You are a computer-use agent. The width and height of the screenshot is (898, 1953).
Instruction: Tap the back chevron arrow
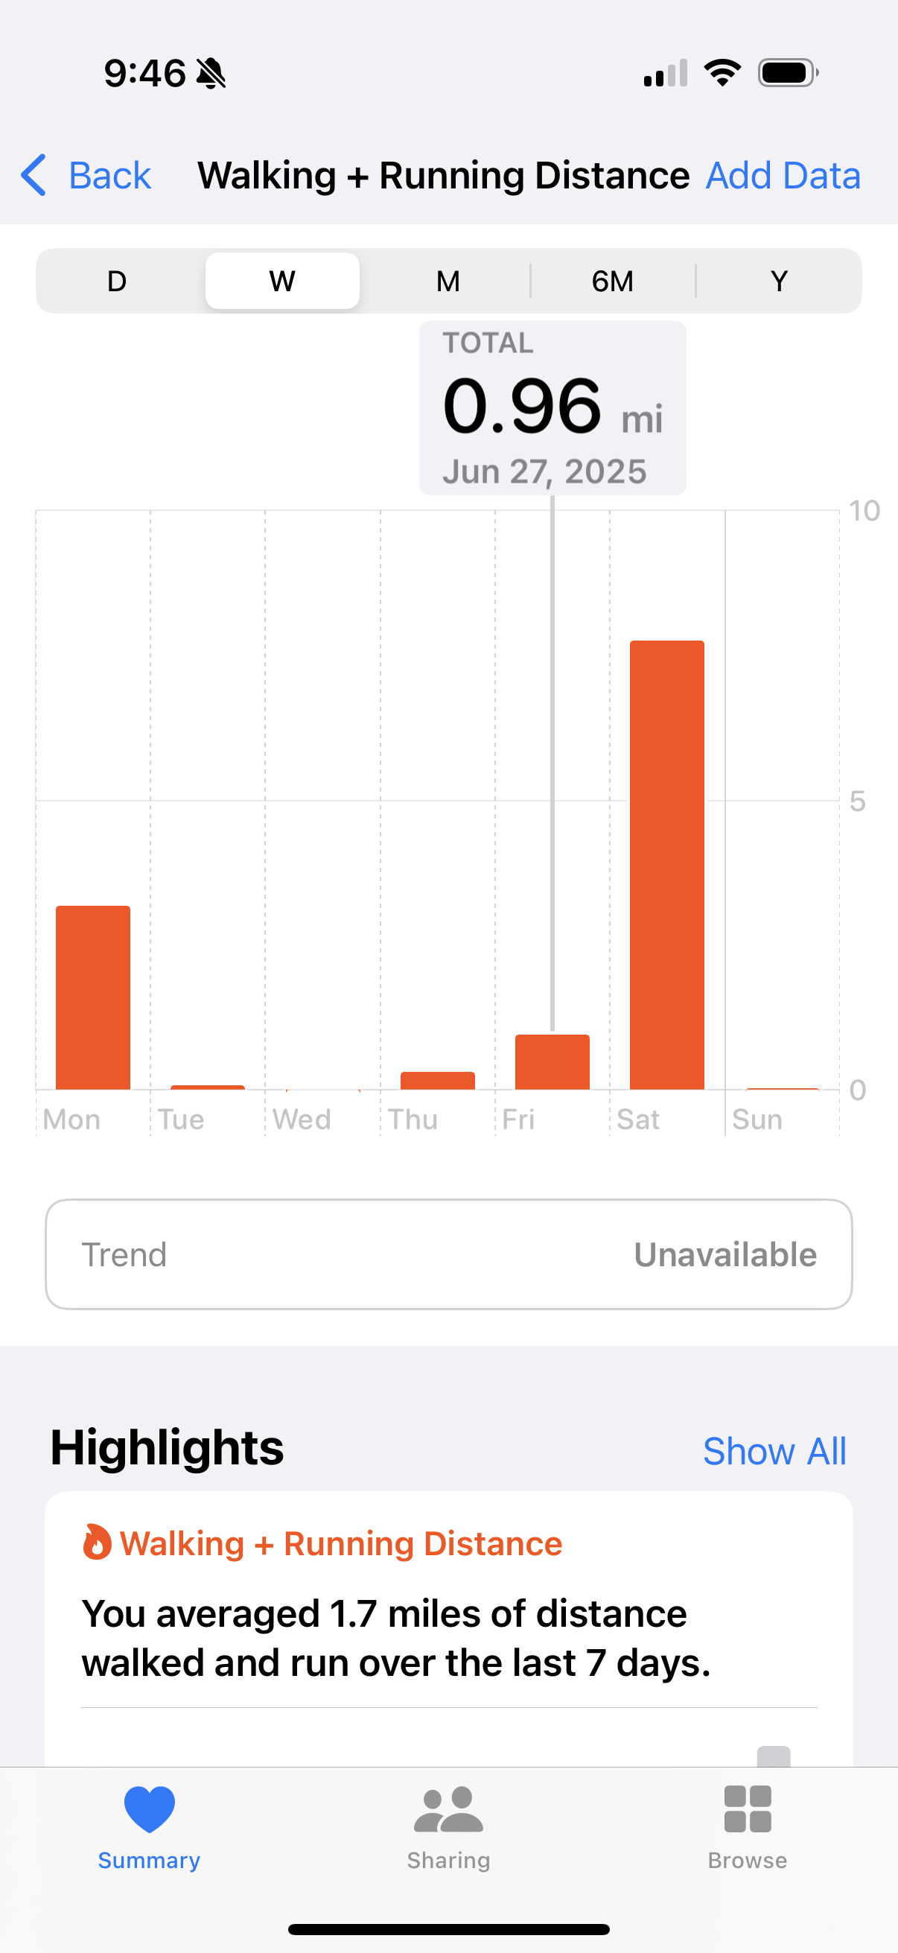[34, 175]
